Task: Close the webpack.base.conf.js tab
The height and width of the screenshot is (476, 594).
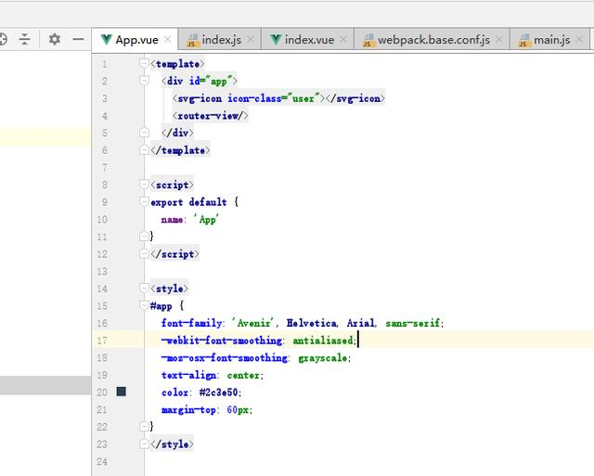Action: 499,39
